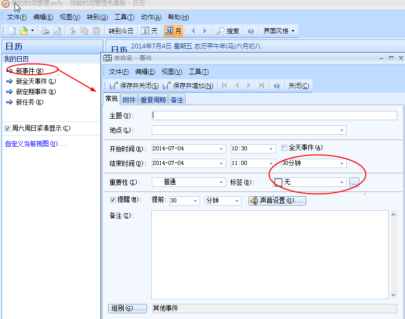Image resolution: width=405 pixels, height=319 pixels.
Task: Click 声音设置(O)... button
Action: pyautogui.click(x=277, y=200)
